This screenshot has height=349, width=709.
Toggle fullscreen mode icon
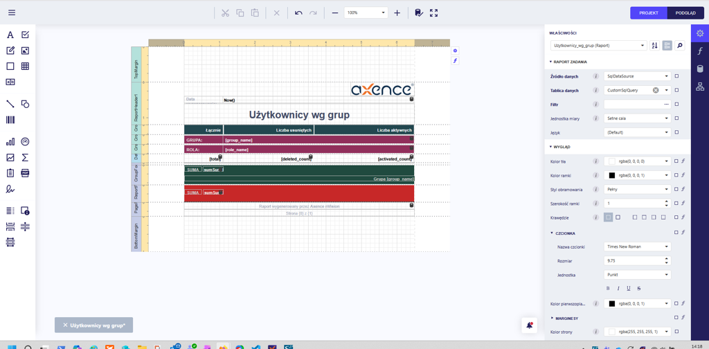pos(434,13)
